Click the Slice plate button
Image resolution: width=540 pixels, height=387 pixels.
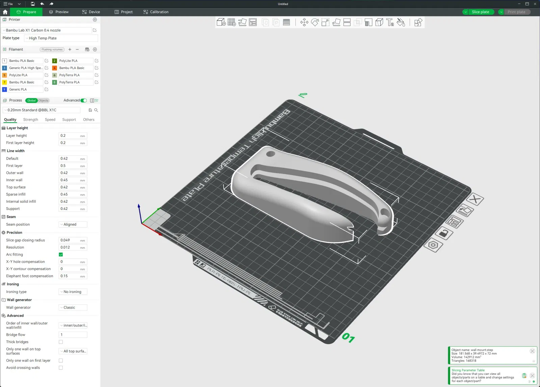pos(481,12)
